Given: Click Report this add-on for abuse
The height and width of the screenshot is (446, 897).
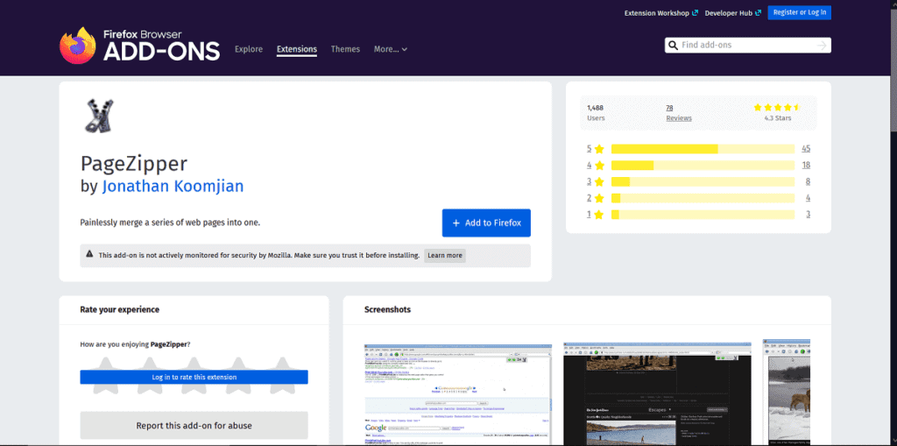Looking at the screenshot, I should click(x=194, y=426).
